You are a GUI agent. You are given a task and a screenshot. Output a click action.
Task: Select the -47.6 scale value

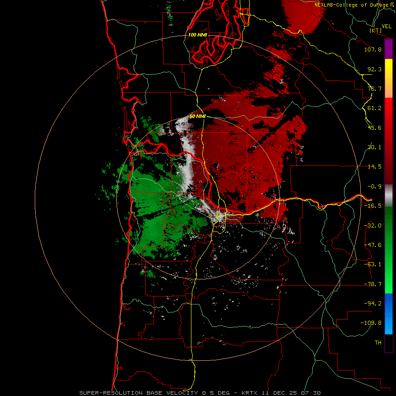coord(373,245)
